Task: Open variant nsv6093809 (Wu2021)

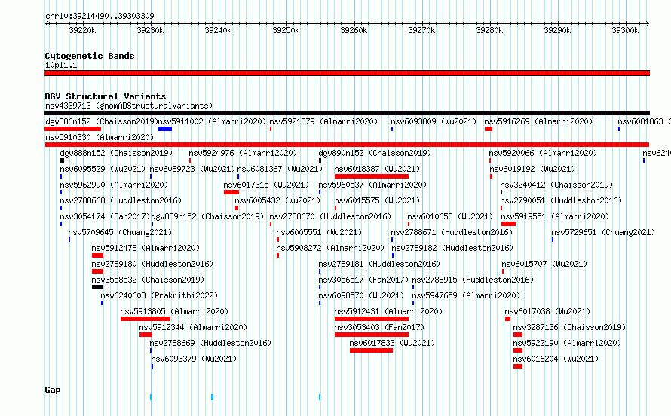Action: pos(434,121)
